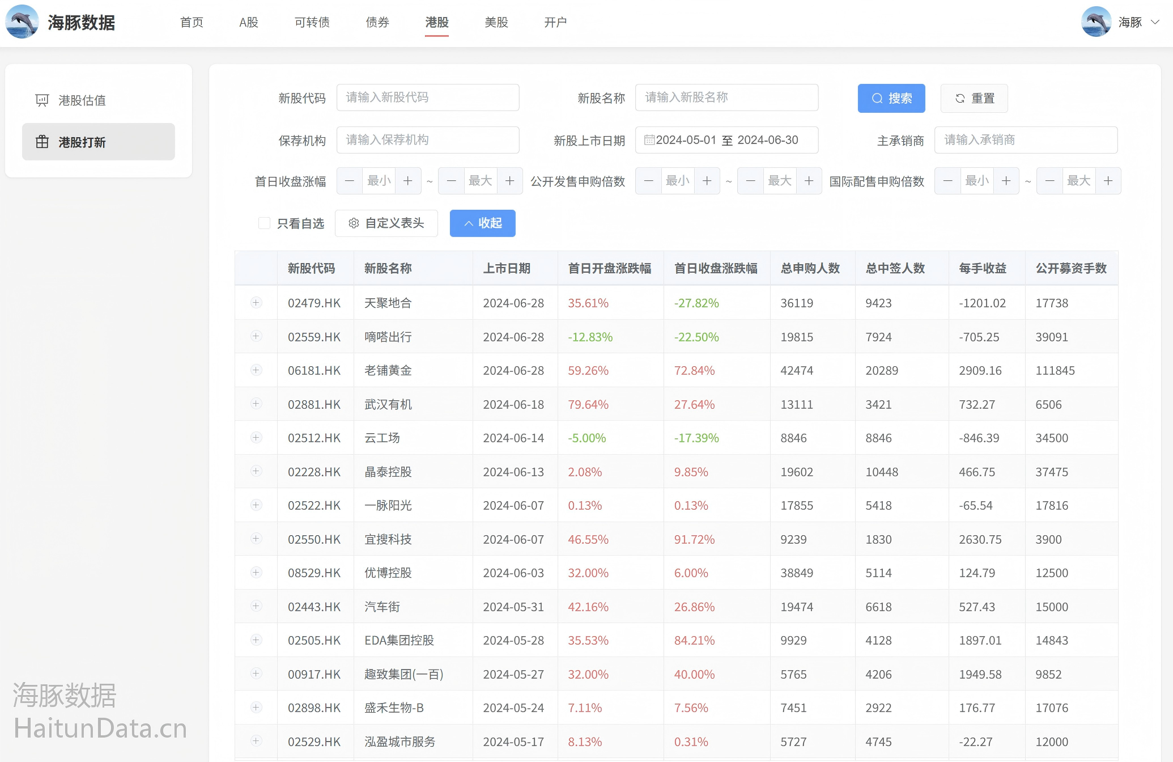
Task: Expand the 02881.HK 武汉有机 row
Action: click(x=256, y=404)
